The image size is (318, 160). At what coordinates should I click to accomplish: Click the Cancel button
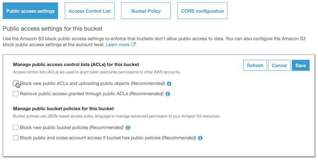coord(279,65)
